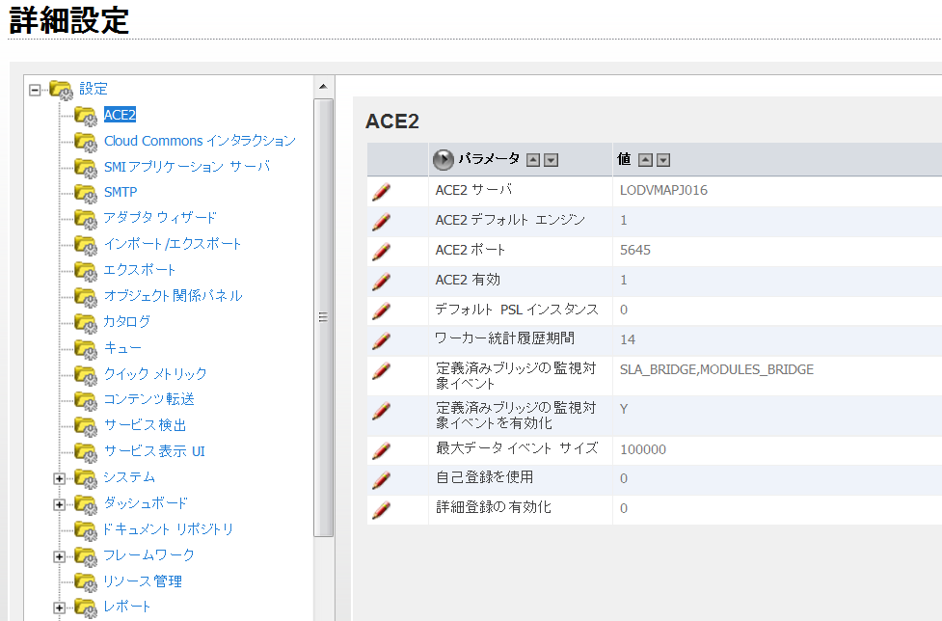Collapse the 設定 root tree node
The width and height of the screenshot is (942, 621).
click(x=35, y=89)
